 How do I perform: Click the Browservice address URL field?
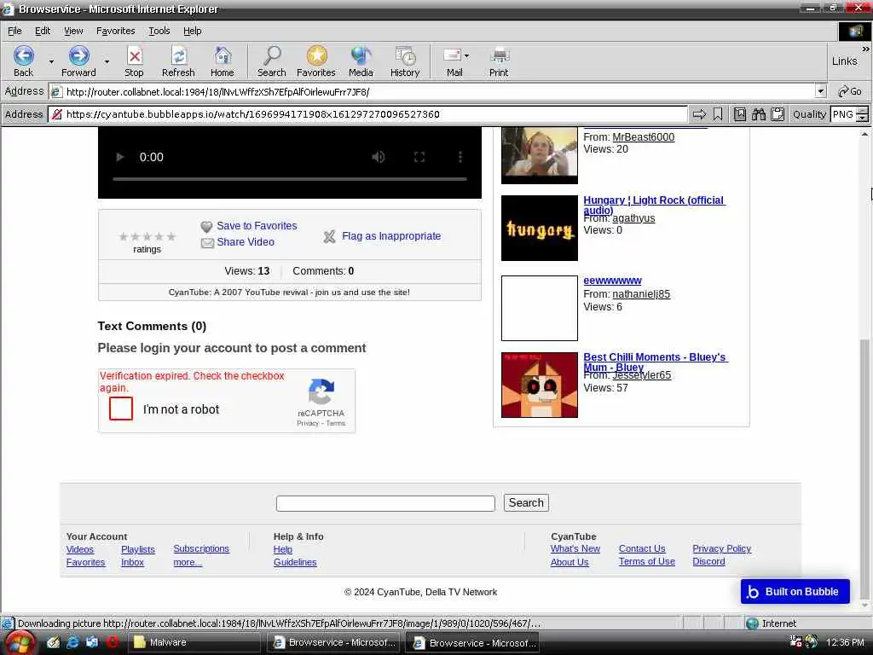(368, 114)
